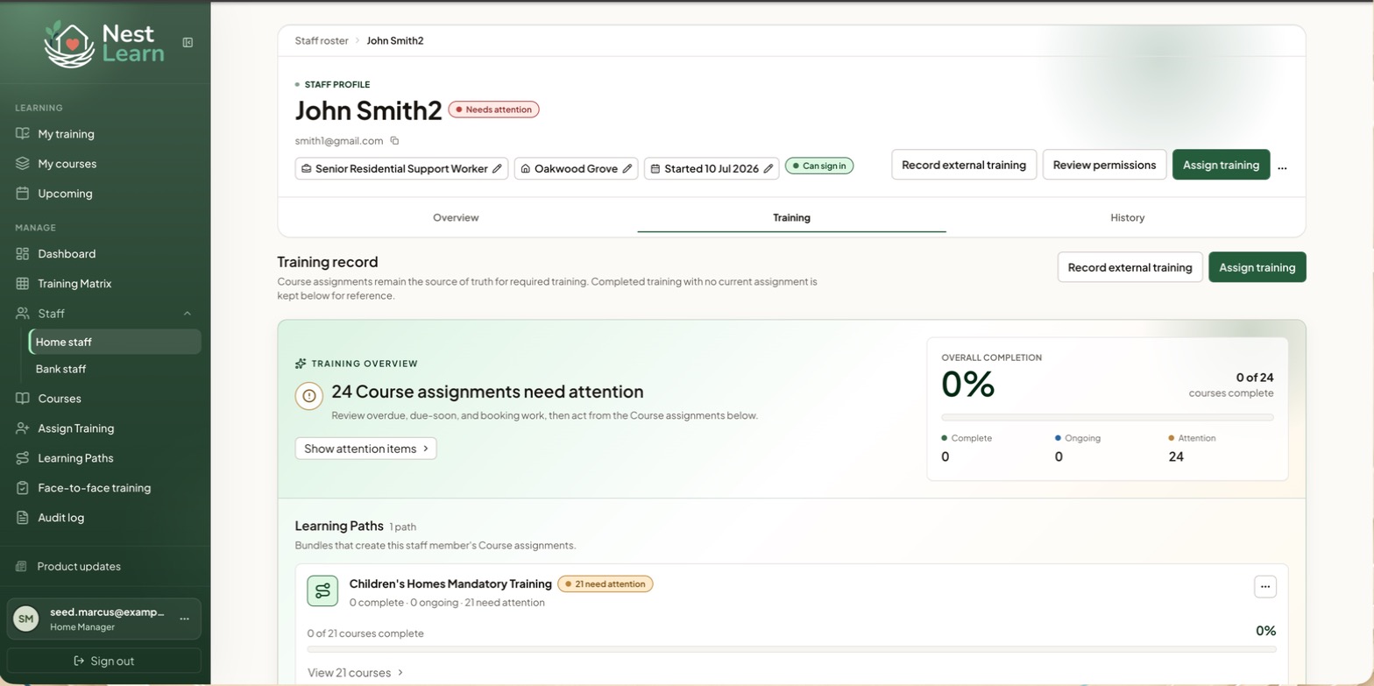This screenshot has width=1374, height=686.
Task: Open the Audit log
Action: (x=105, y=518)
